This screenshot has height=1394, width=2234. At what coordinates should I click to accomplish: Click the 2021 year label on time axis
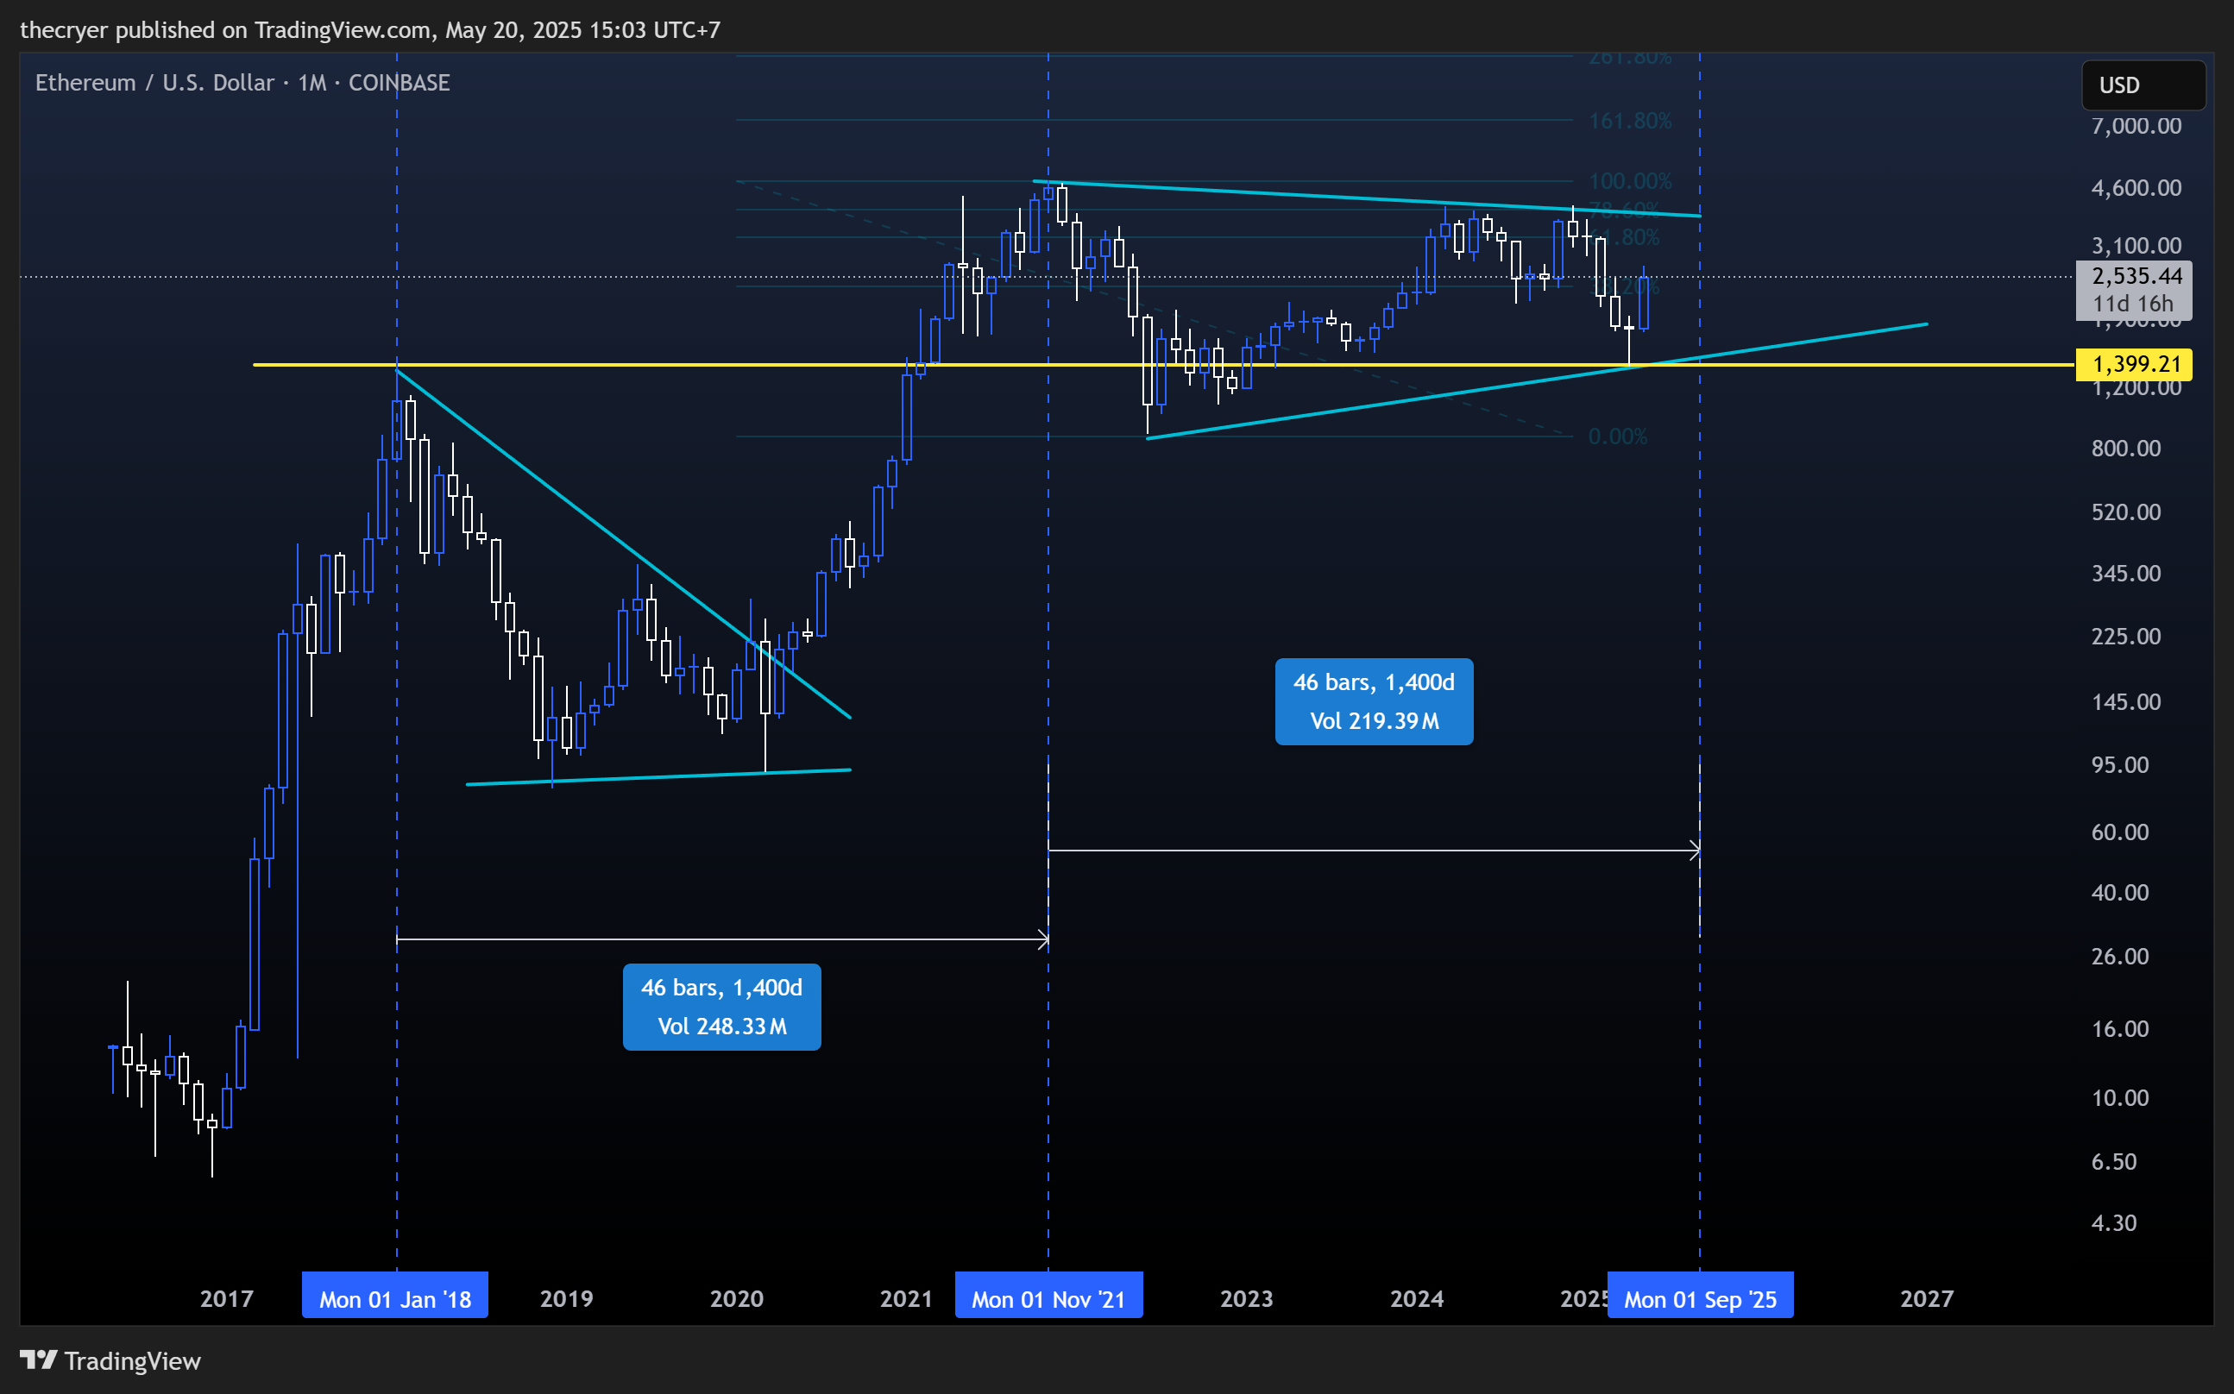point(906,1299)
